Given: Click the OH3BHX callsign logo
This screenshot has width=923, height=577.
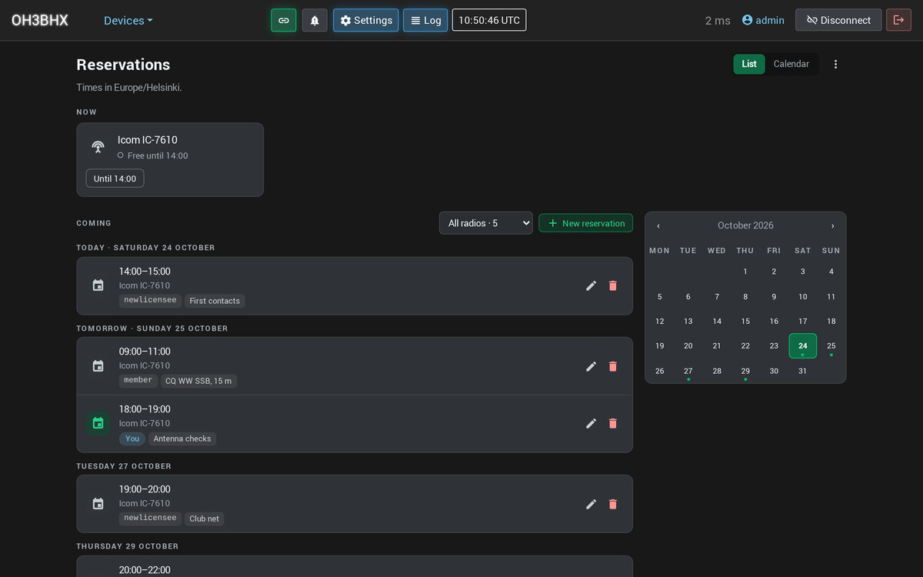Looking at the screenshot, I should click(40, 21).
